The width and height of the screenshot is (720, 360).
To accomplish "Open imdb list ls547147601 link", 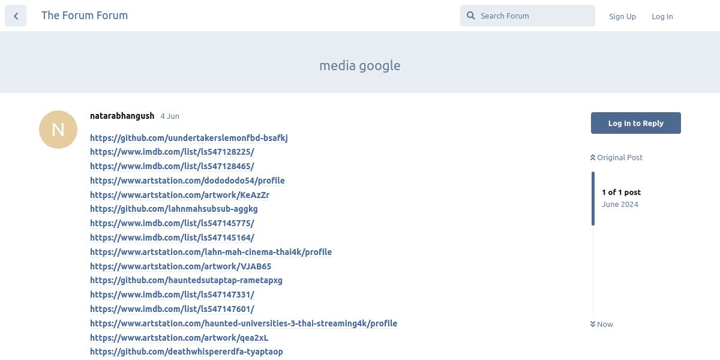I will coord(172,309).
